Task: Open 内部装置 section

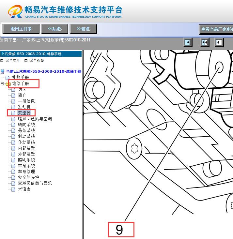Action: coord(26,148)
